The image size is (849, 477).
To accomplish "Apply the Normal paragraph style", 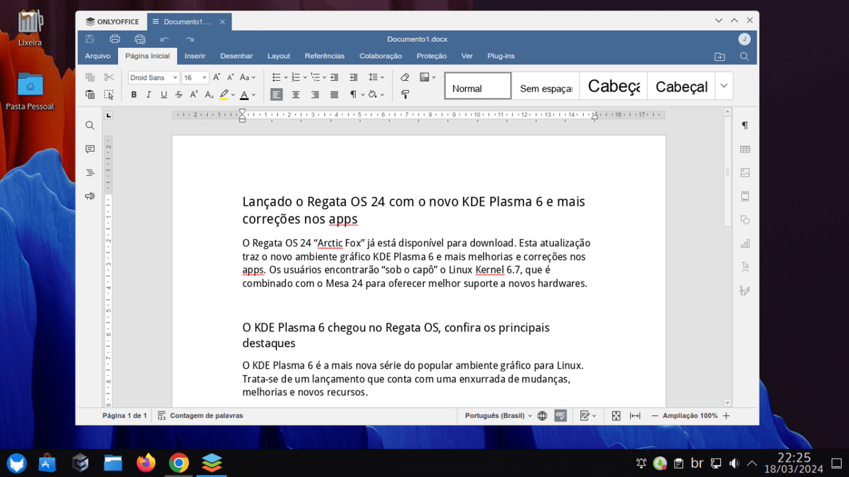I will (x=477, y=86).
